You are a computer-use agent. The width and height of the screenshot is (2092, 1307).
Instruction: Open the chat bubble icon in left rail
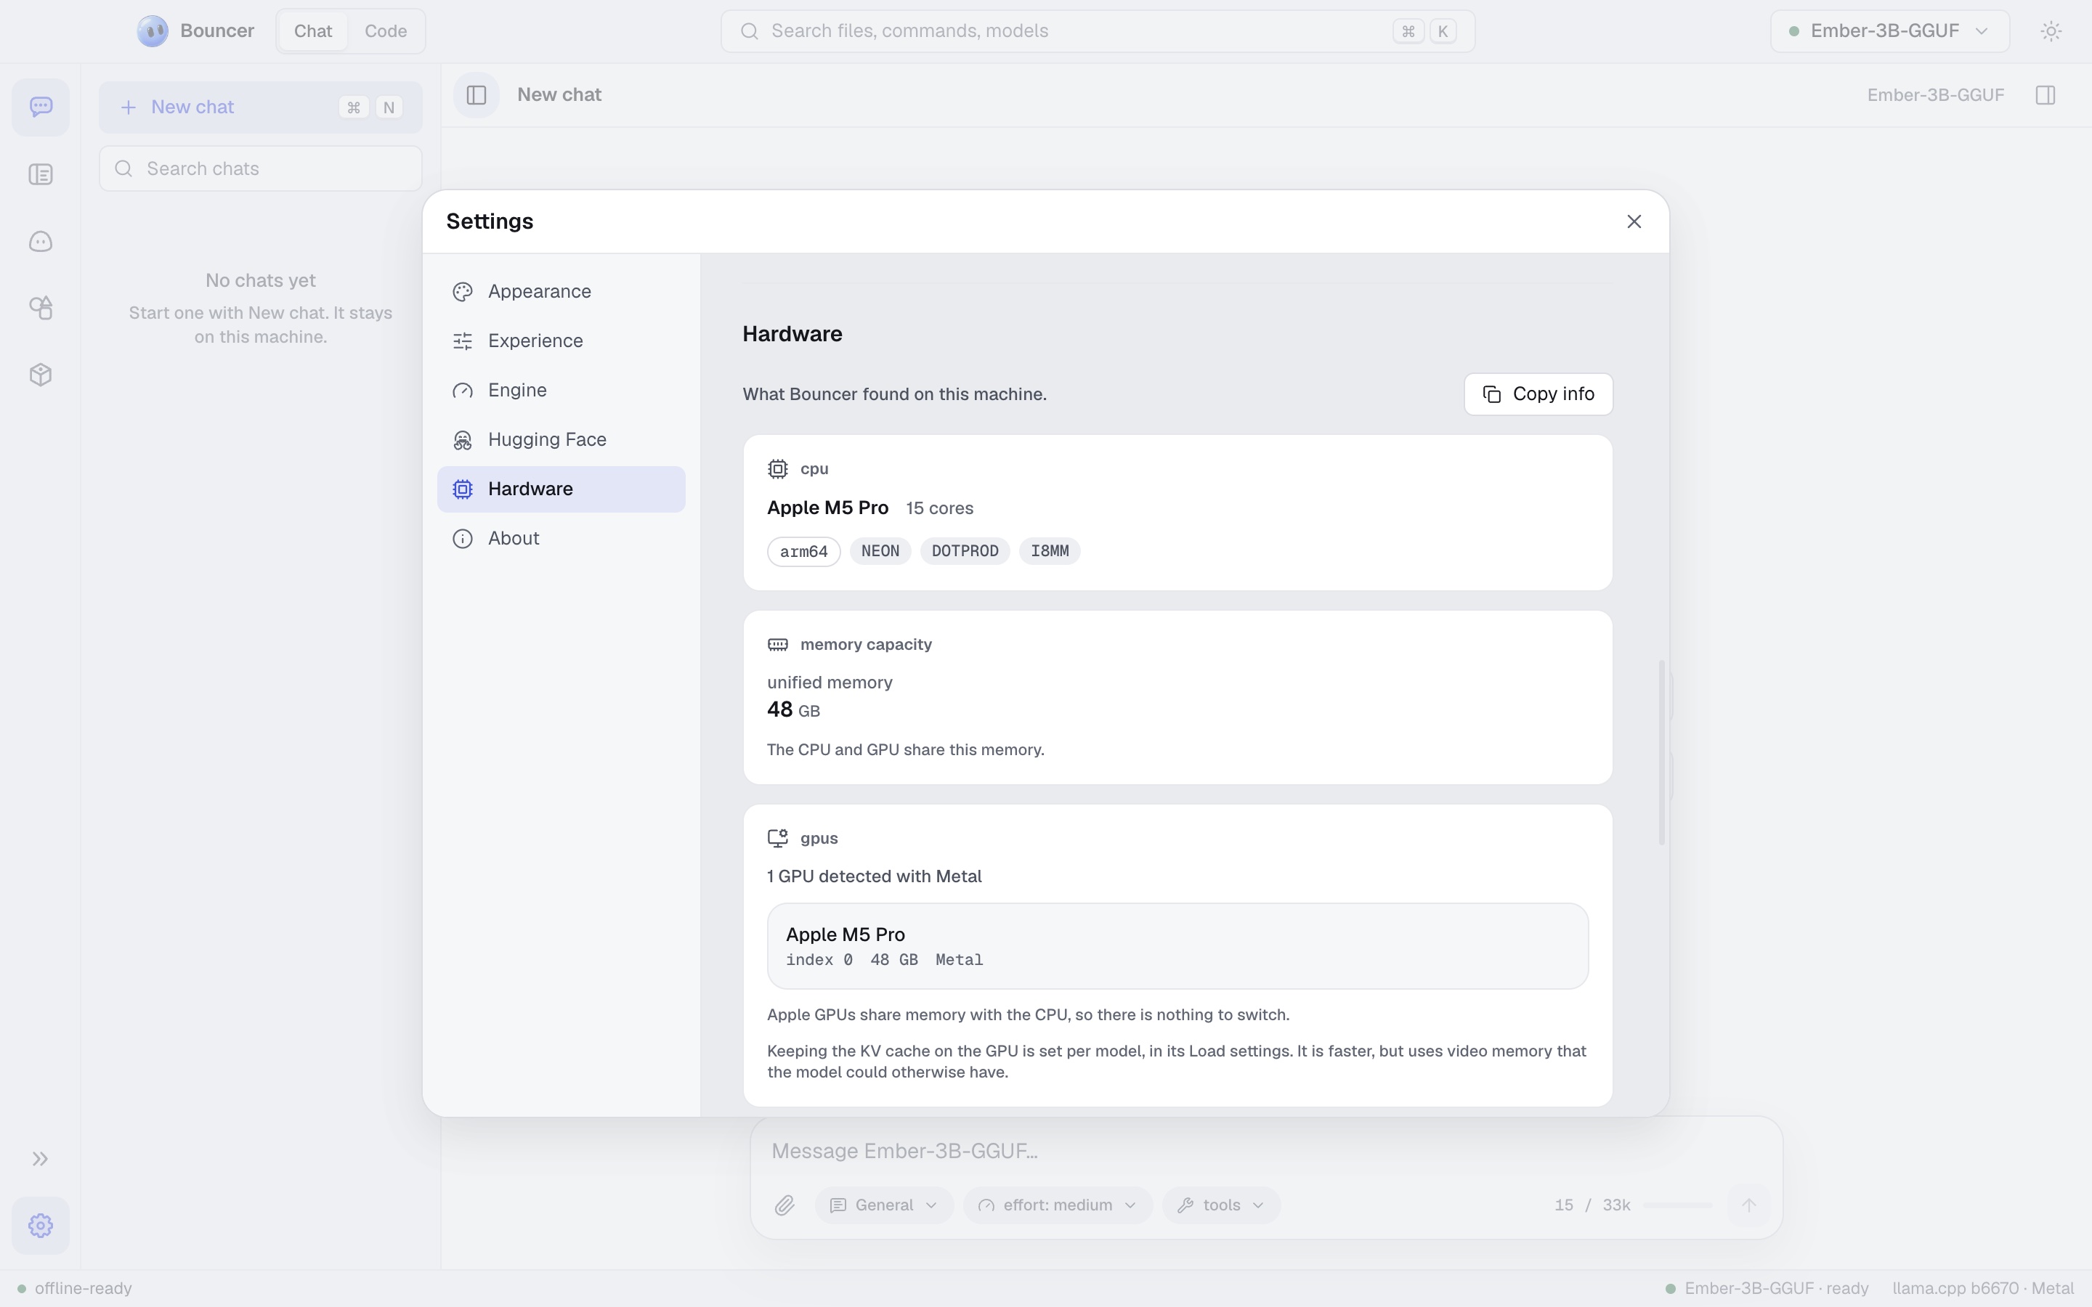(41, 107)
